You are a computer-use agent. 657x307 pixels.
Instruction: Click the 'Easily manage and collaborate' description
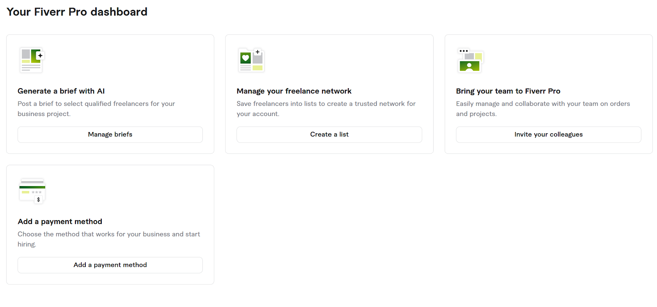click(x=543, y=109)
